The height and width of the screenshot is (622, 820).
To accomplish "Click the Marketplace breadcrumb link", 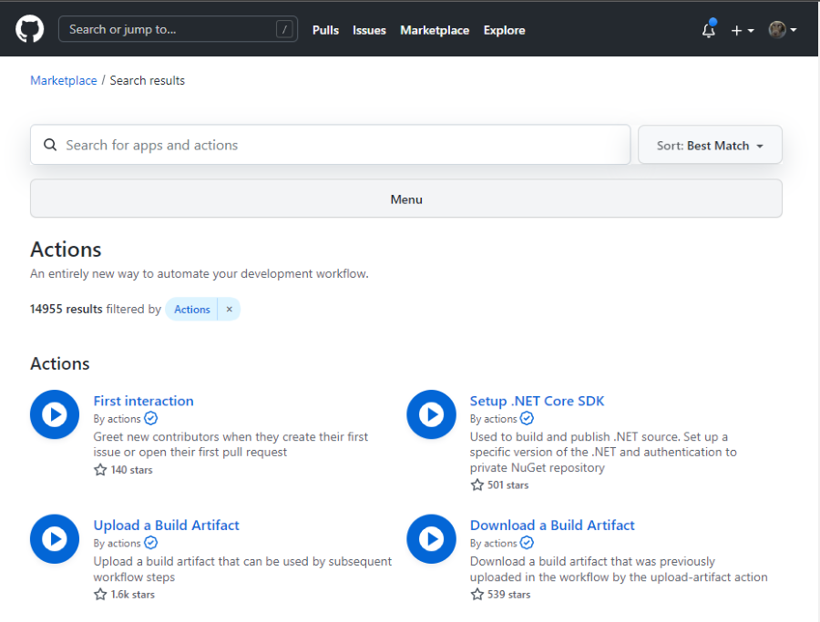I will [63, 80].
